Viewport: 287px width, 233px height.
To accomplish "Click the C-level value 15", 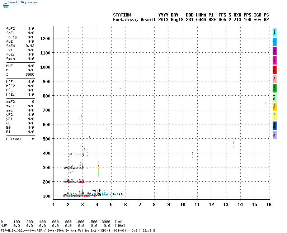I will pyautogui.click(x=32, y=139).
